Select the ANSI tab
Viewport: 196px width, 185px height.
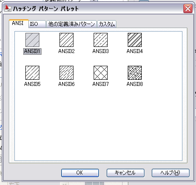[x=19, y=23]
